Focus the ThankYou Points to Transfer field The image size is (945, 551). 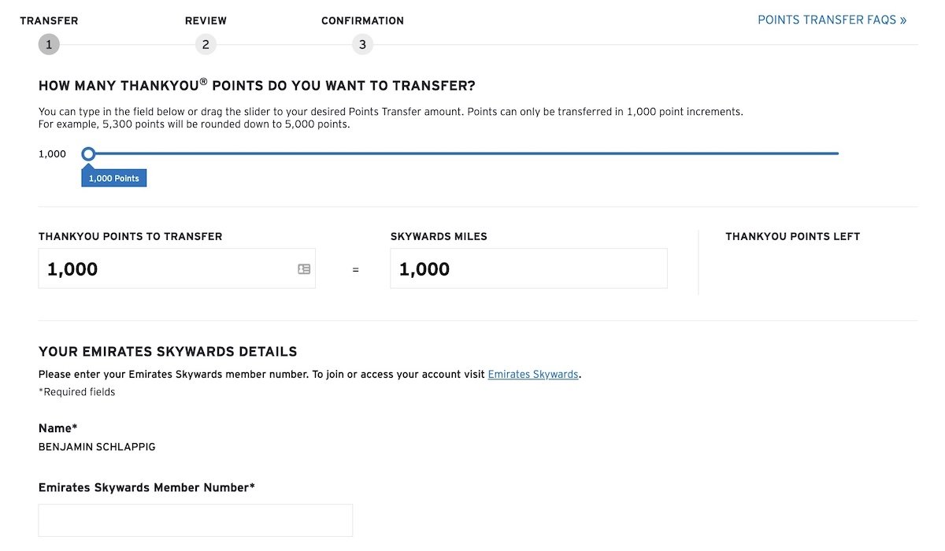click(176, 268)
